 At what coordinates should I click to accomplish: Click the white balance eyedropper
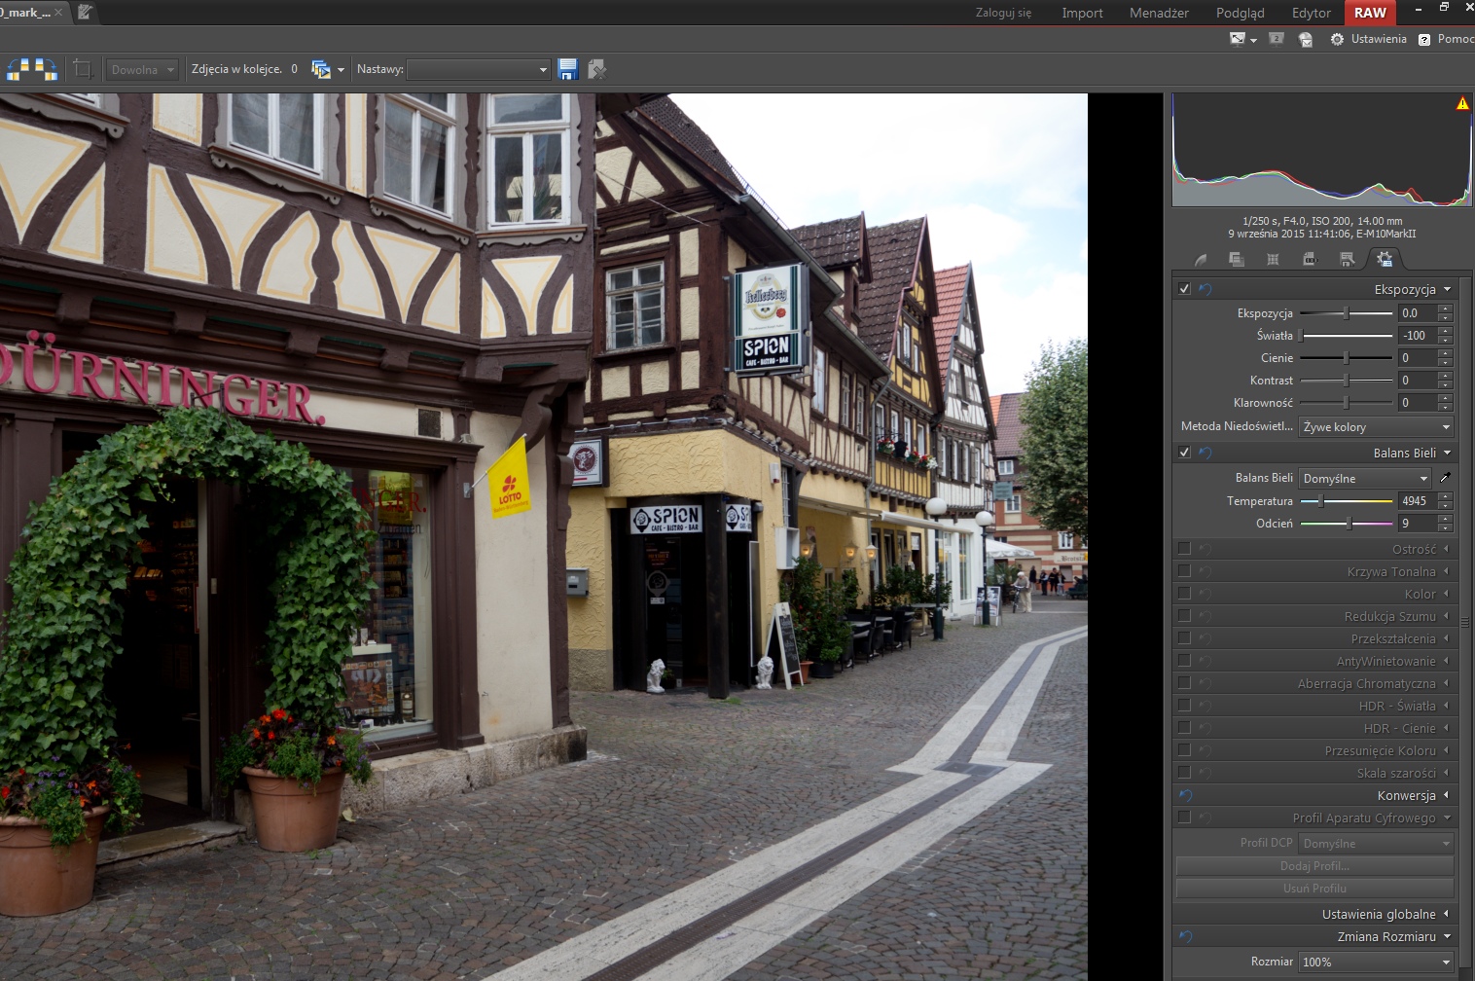click(x=1445, y=478)
